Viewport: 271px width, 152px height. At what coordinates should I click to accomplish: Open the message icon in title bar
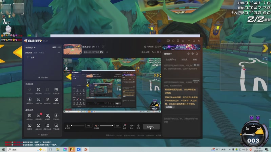[x=168, y=41]
